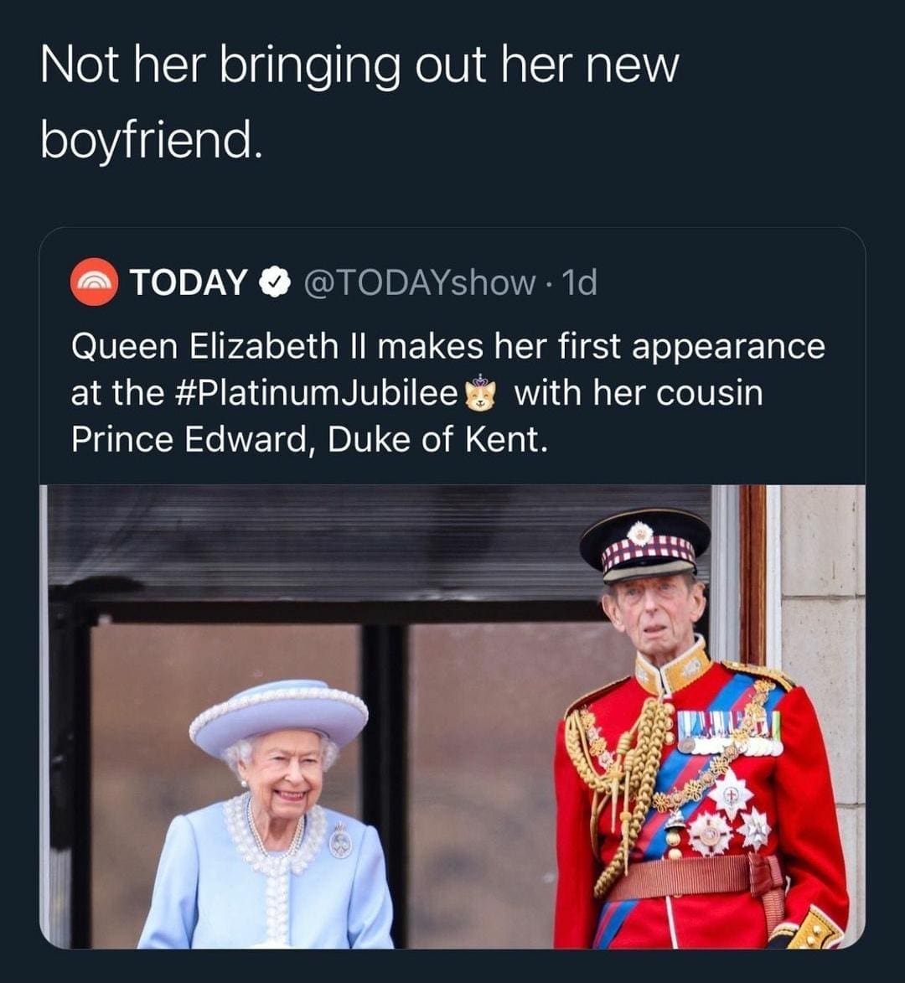The width and height of the screenshot is (905, 983).
Task: Open the TODAY display name
Action: [x=188, y=282]
